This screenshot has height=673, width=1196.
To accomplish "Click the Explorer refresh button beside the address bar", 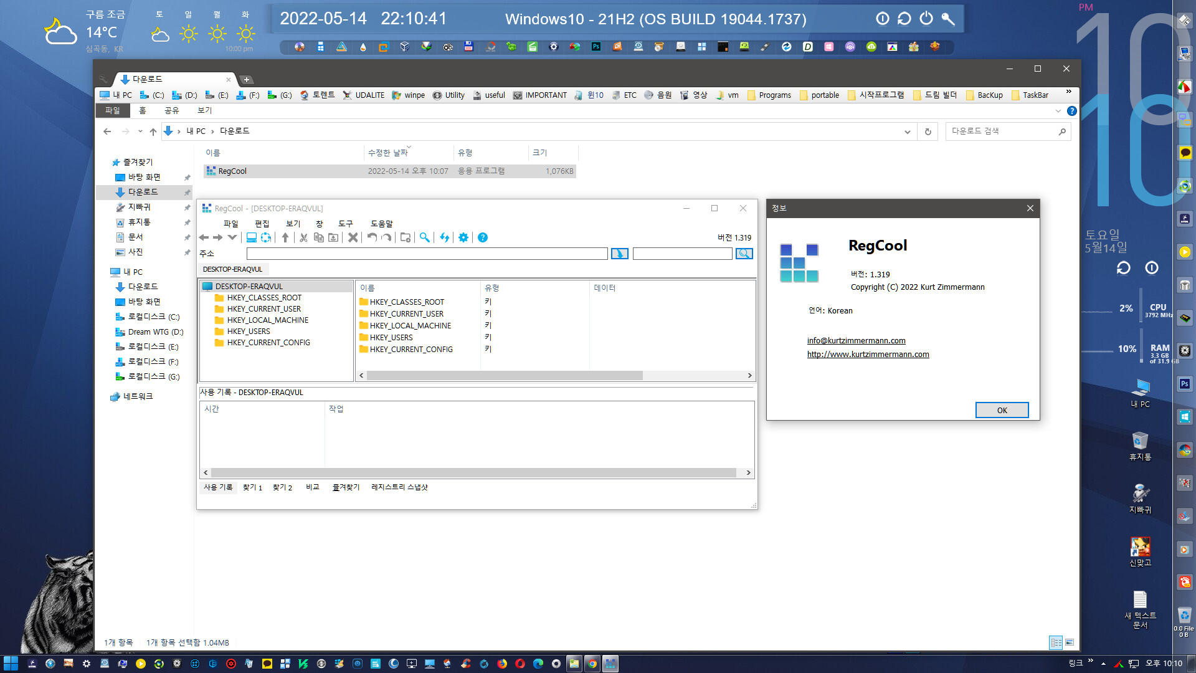I will tap(928, 131).
